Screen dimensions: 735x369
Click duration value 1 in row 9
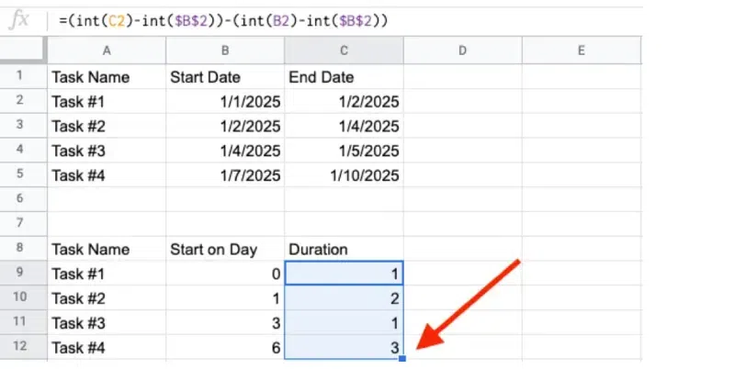[x=344, y=273]
